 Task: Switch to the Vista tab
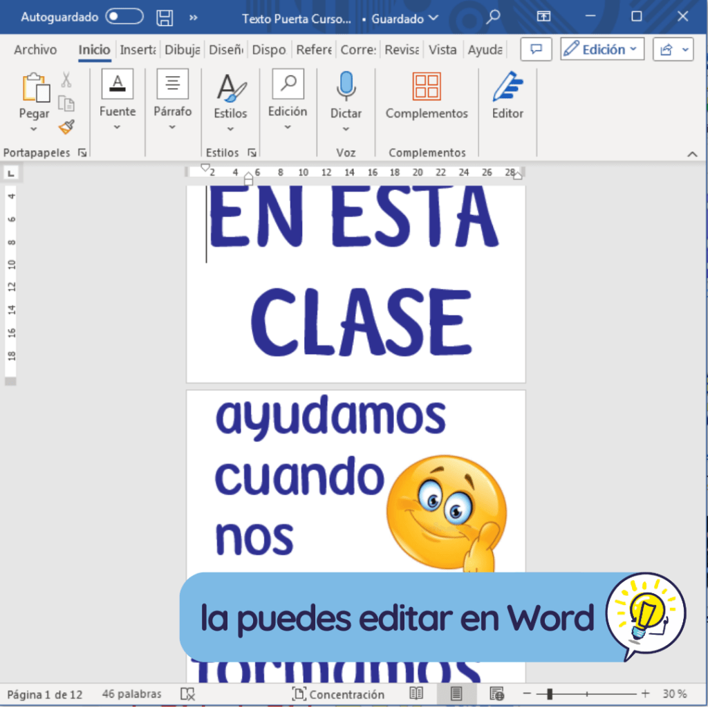442,50
